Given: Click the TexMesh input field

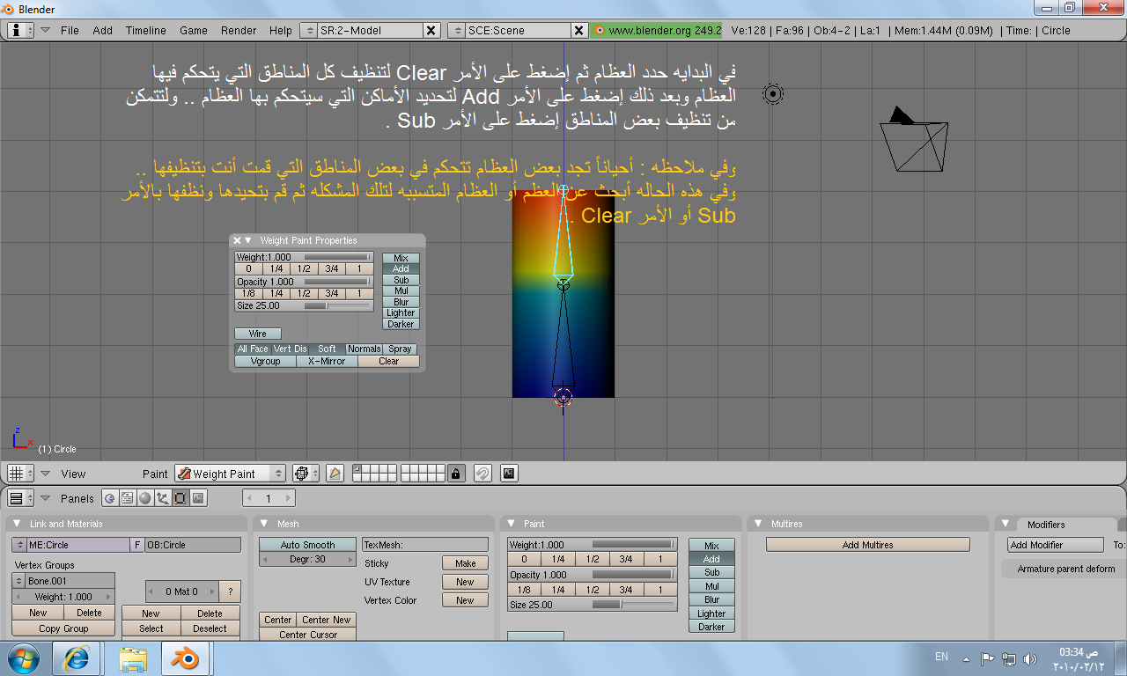Looking at the screenshot, I should click(425, 545).
